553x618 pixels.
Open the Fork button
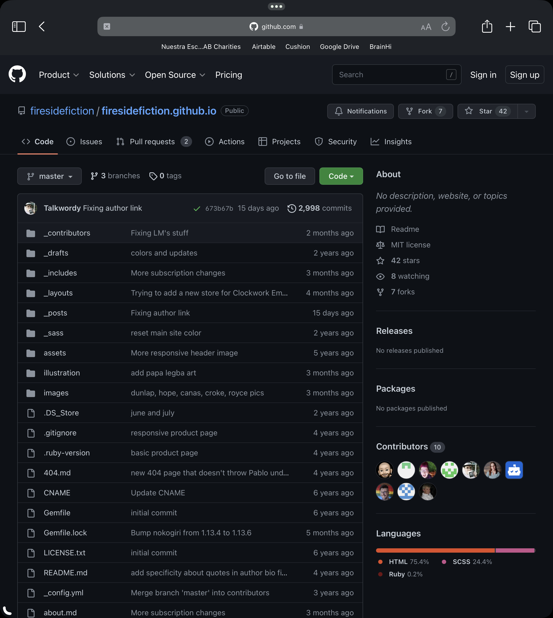click(425, 111)
